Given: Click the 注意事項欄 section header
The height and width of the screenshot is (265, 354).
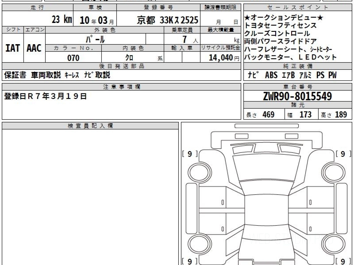Looking at the screenshot, I should coord(122,87).
